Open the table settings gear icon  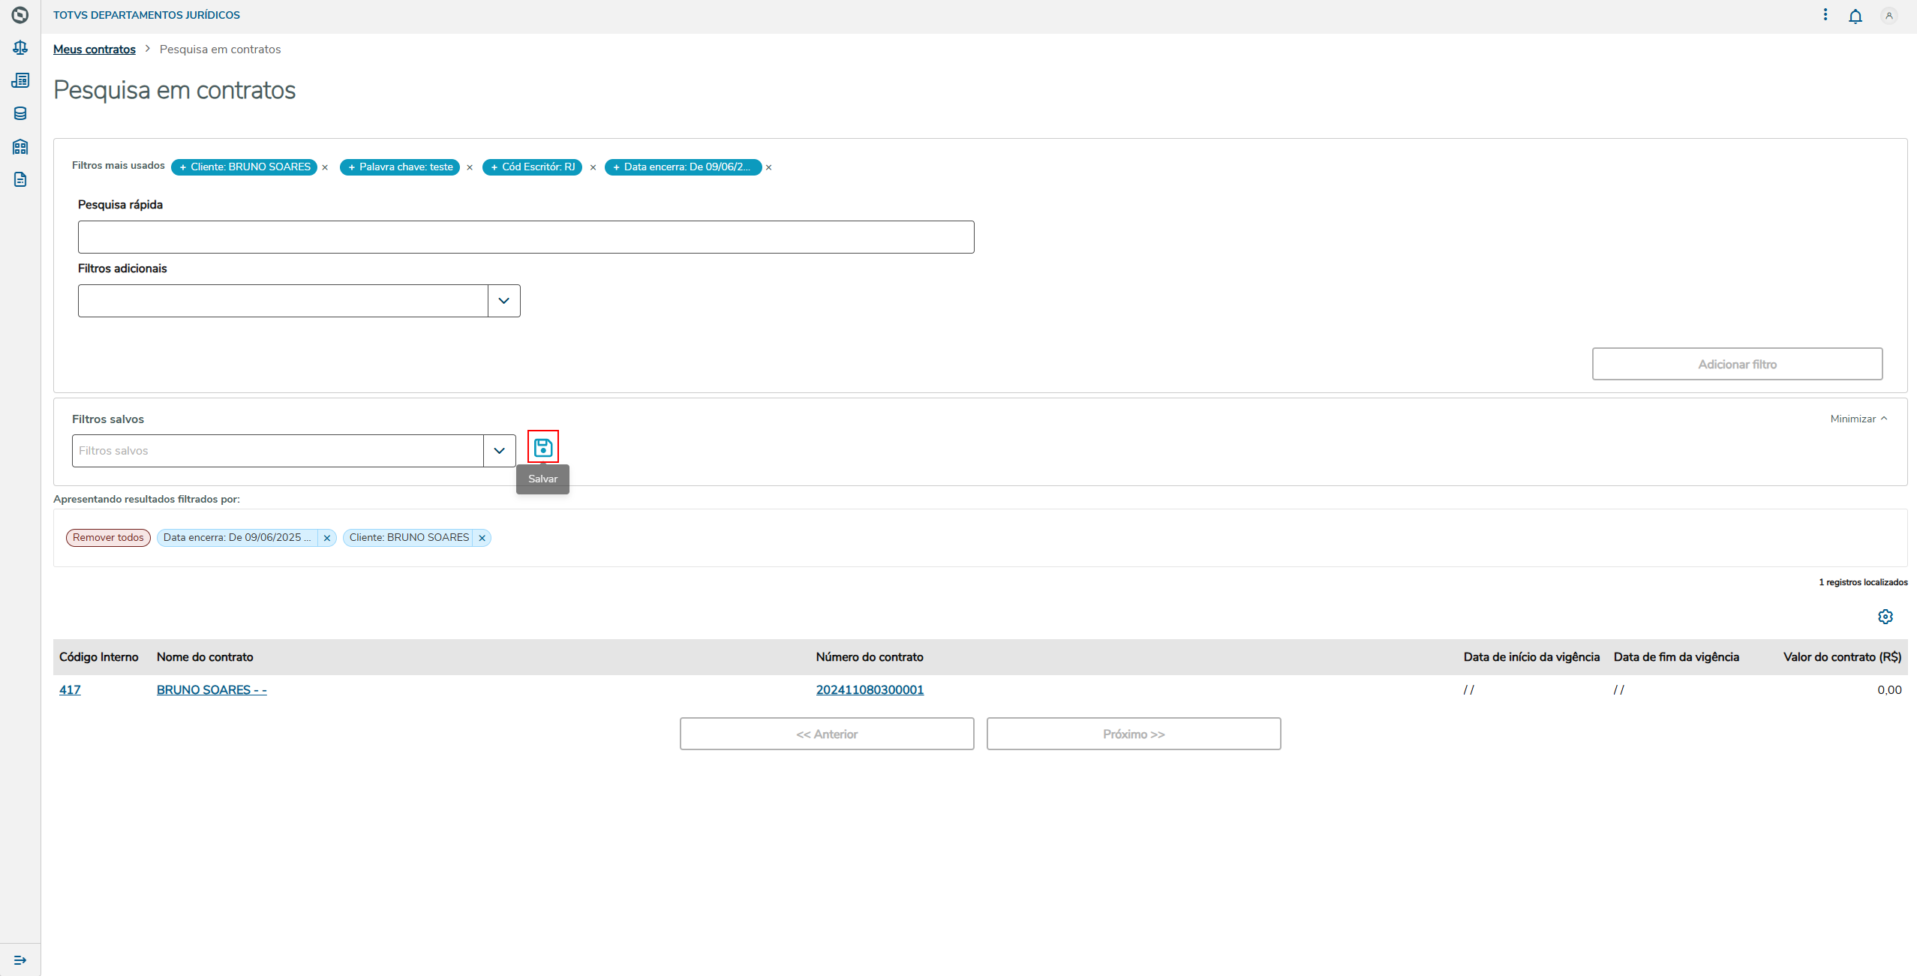pyautogui.click(x=1885, y=617)
